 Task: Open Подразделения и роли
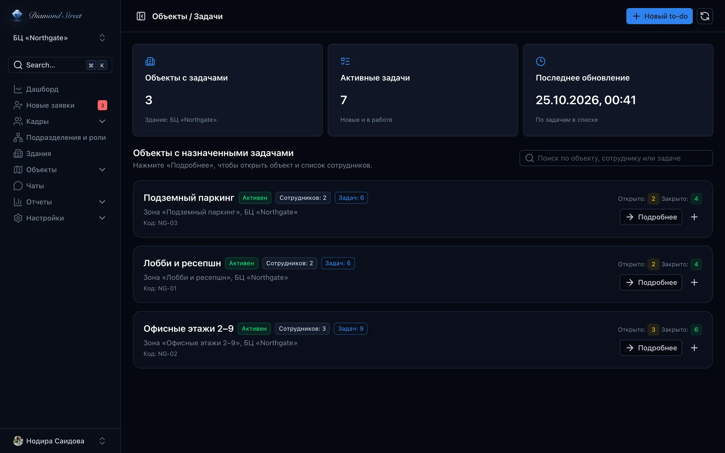60,137
